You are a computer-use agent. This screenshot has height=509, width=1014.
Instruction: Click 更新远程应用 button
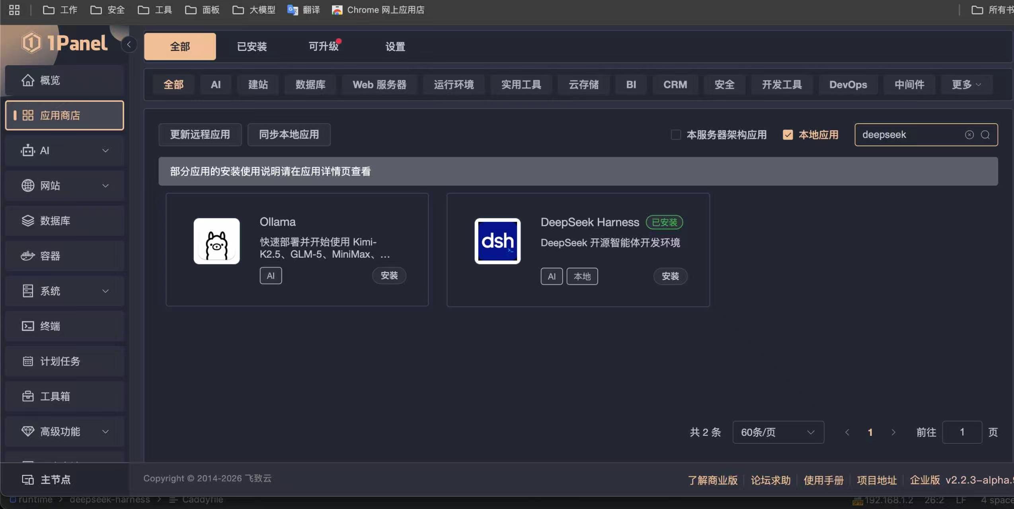click(200, 135)
